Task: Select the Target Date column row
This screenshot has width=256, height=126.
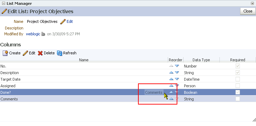Action: [x=128, y=79]
